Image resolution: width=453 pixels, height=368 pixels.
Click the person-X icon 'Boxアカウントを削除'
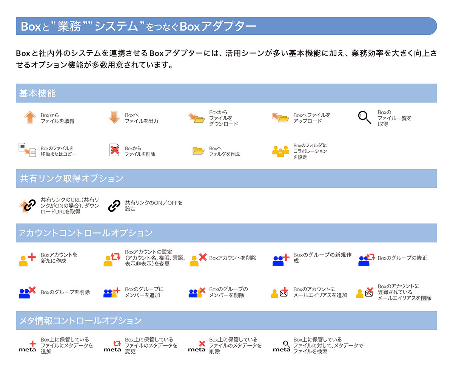tap(198, 260)
